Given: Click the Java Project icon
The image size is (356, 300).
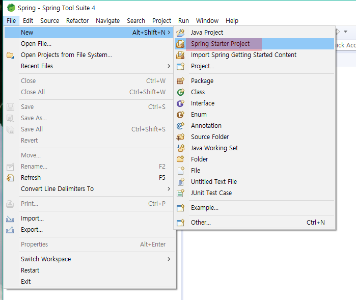Looking at the screenshot, I should pyautogui.click(x=180, y=33).
